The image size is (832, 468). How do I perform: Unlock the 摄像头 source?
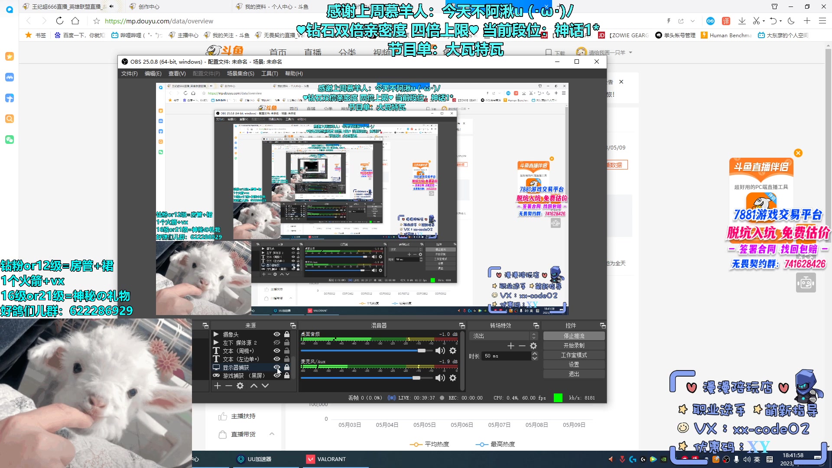(287, 334)
